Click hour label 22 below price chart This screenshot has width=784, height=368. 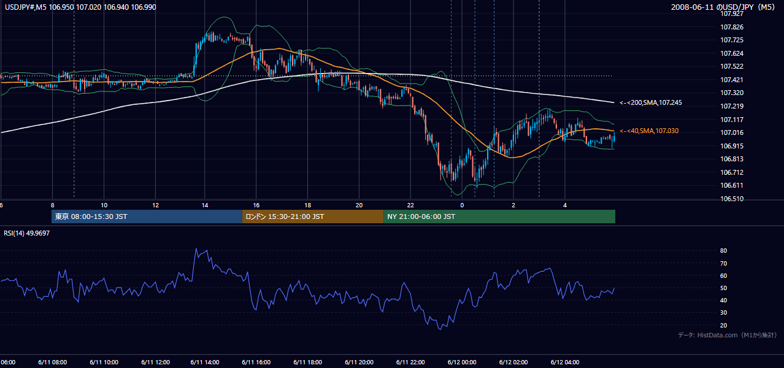click(x=410, y=205)
